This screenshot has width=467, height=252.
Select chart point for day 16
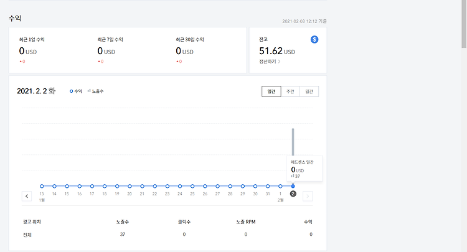[x=80, y=186]
